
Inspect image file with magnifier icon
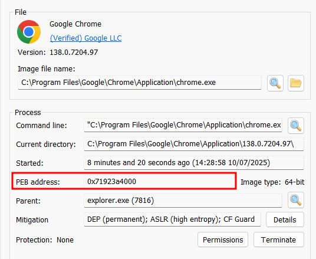click(x=275, y=83)
